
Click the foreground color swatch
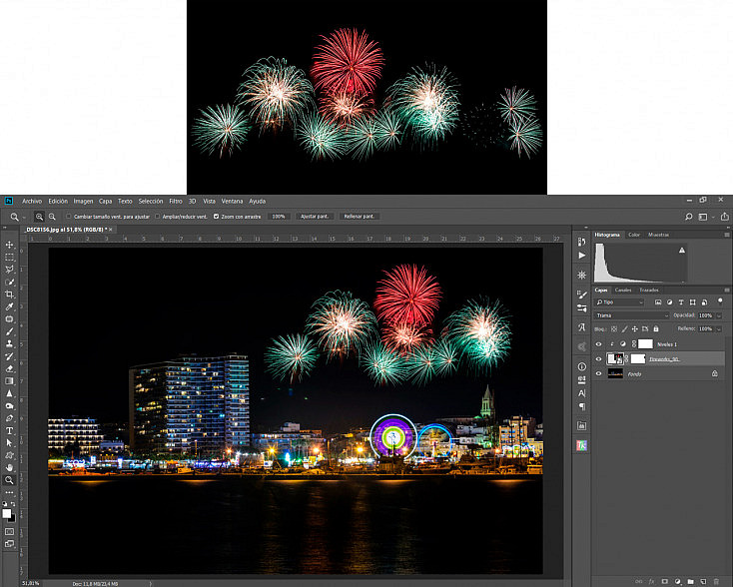point(7,513)
